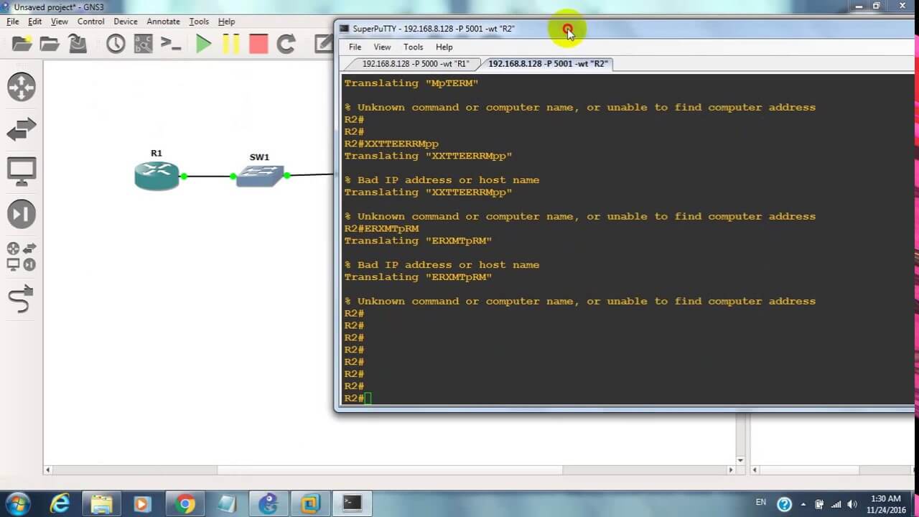
Task: Browse end devices monitor icon
Action: tap(22, 172)
